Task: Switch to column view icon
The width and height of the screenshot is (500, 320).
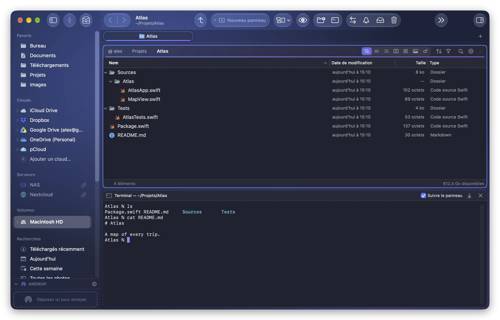Action: (x=396, y=51)
